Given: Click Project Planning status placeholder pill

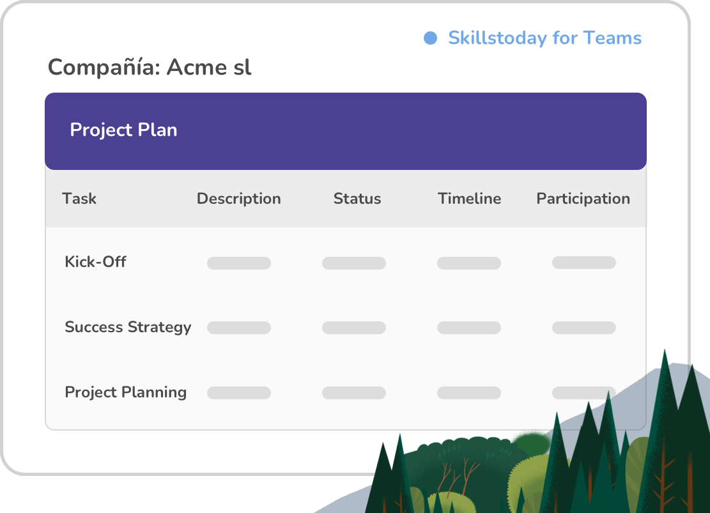Looking at the screenshot, I should pyautogui.click(x=354, y=393).
